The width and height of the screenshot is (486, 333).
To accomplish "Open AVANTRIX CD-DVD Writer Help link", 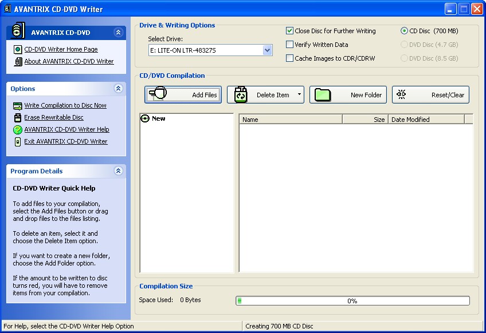I will (x=66, y=129).
